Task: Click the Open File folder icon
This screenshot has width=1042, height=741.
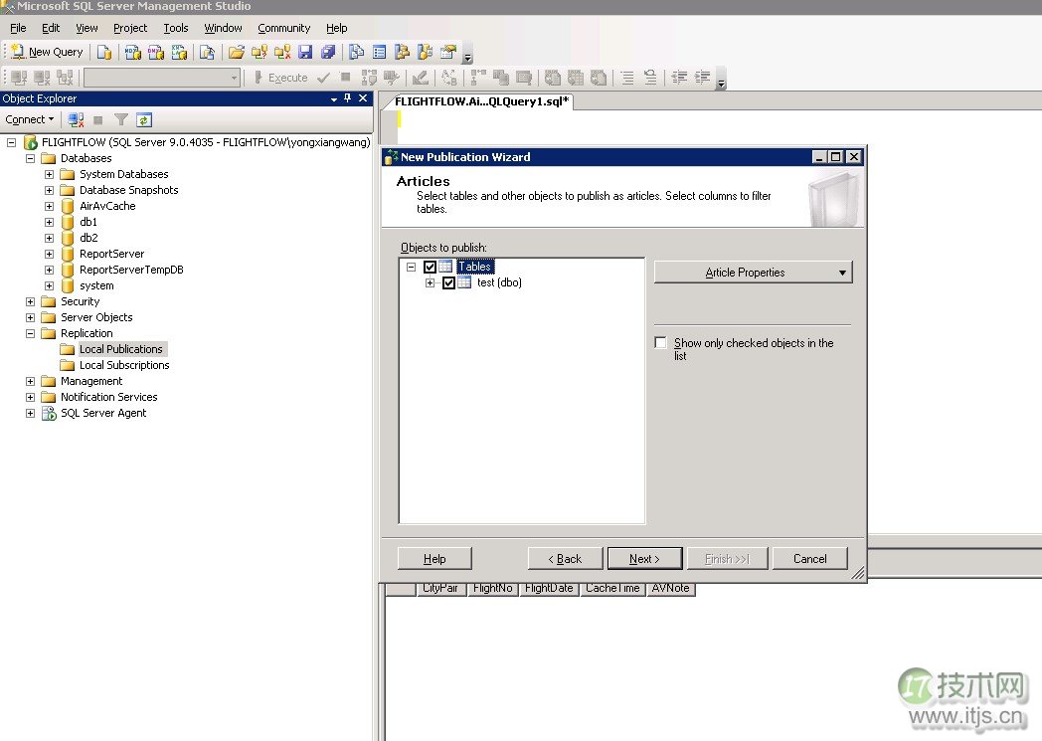Action: pos(237,52)
